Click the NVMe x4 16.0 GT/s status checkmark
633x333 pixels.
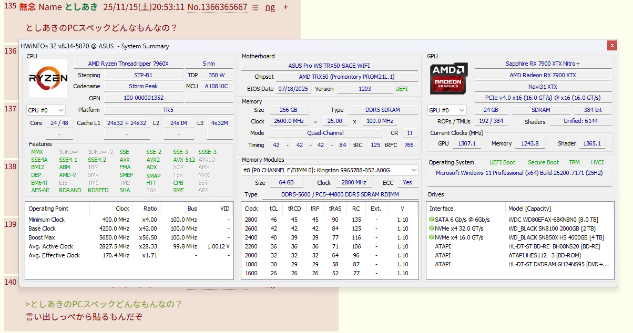tap(432, 237)
